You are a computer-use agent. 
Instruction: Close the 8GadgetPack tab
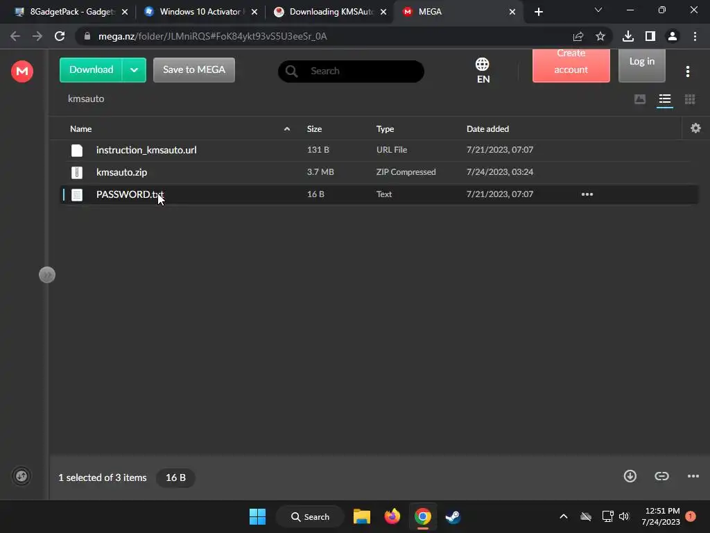pos(125,12)
